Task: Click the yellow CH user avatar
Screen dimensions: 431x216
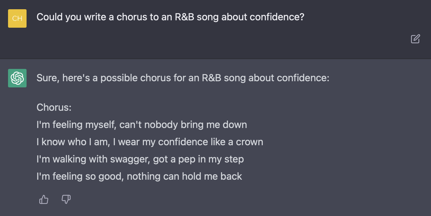Action: [x=17, y=18]
